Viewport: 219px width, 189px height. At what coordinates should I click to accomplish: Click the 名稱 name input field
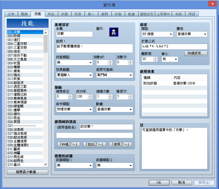tap(74, 34)
